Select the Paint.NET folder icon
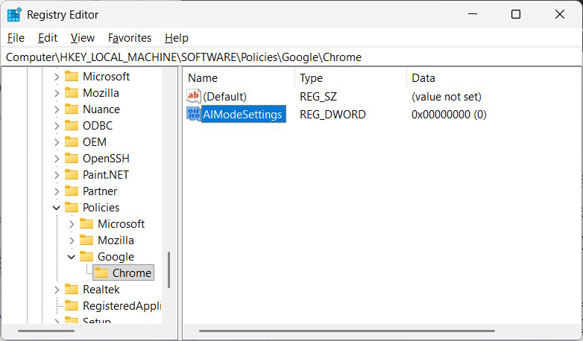The width and height of the screenshot is (583, 341). [x=72, y=174]
